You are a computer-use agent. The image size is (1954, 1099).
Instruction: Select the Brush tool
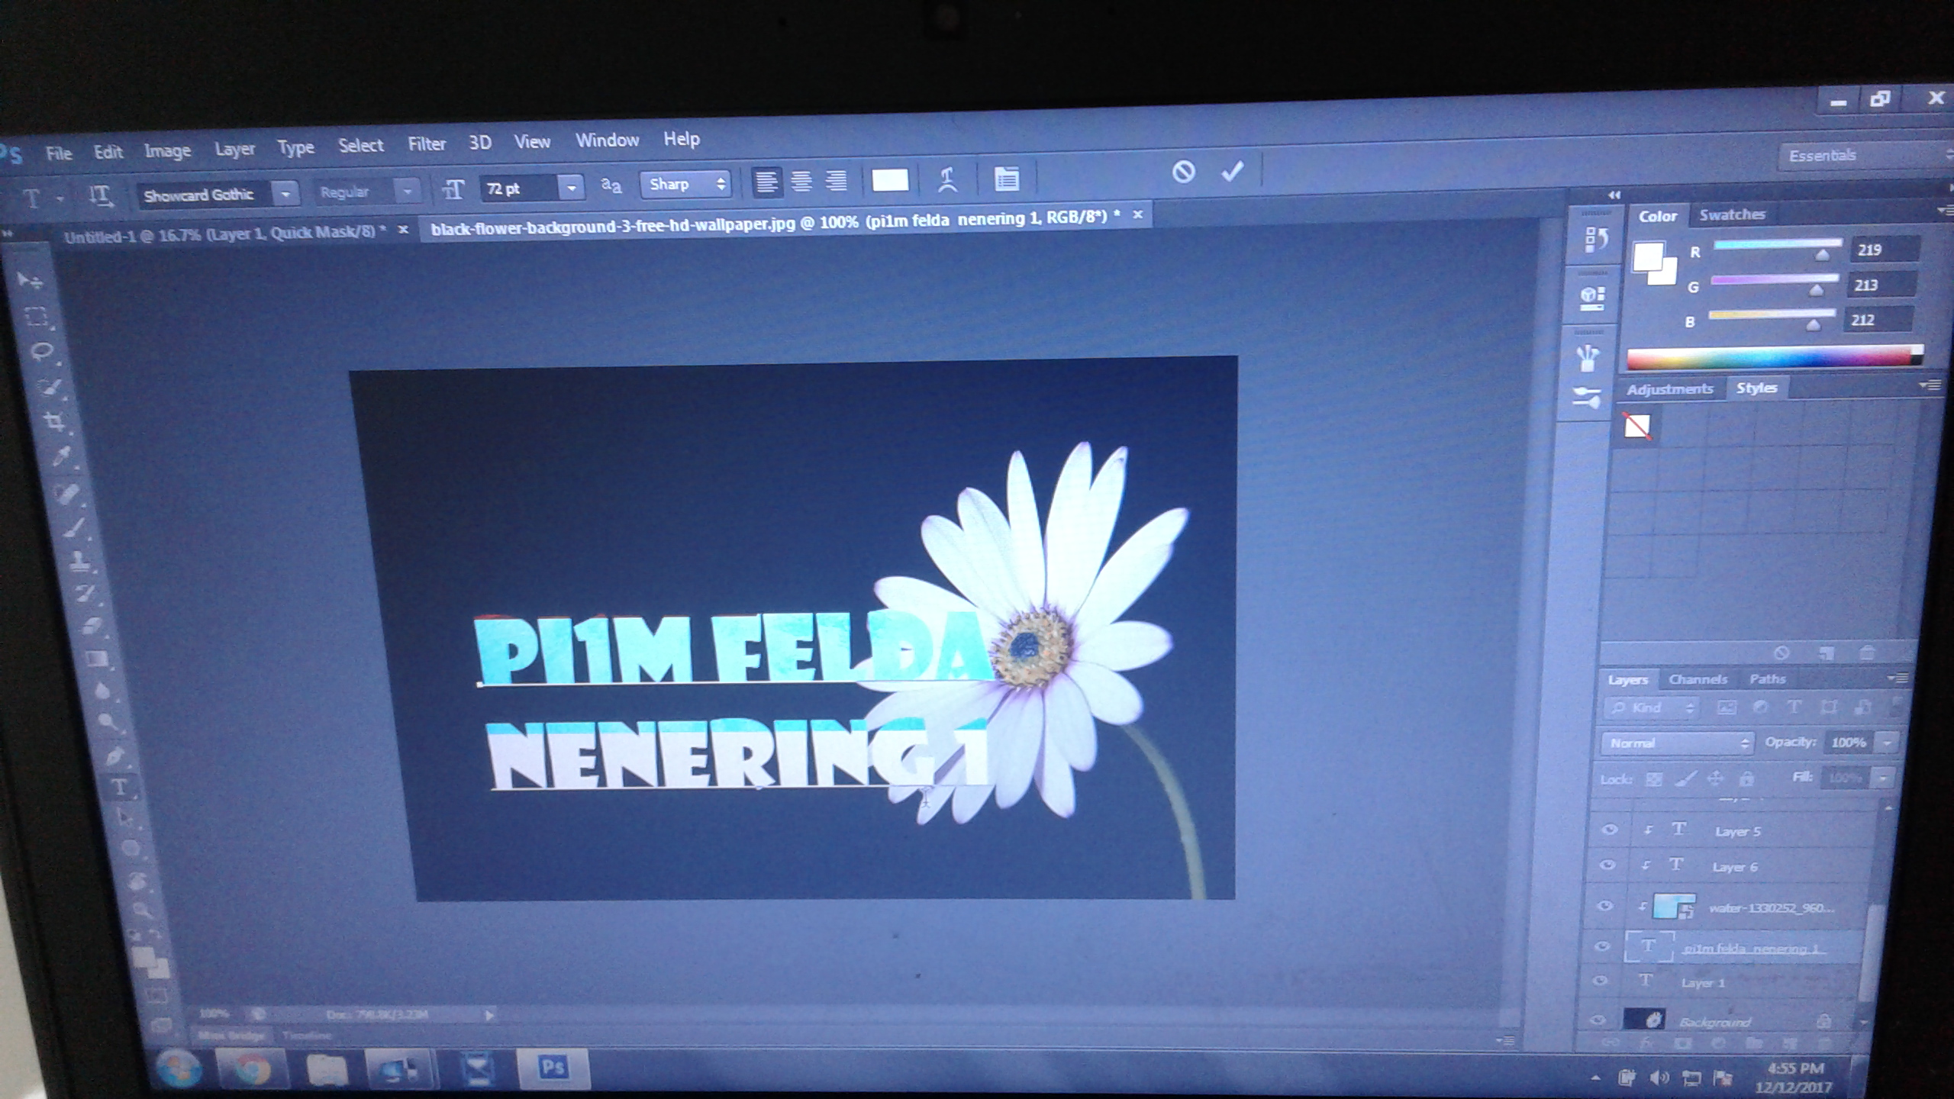point(73,528)
